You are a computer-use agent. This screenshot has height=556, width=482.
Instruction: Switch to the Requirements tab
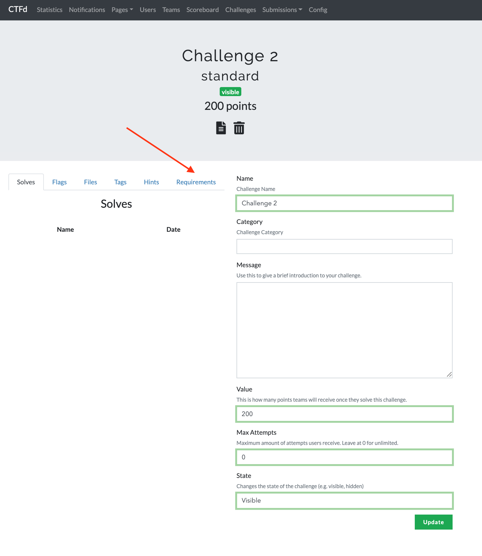tap(196, 182)
